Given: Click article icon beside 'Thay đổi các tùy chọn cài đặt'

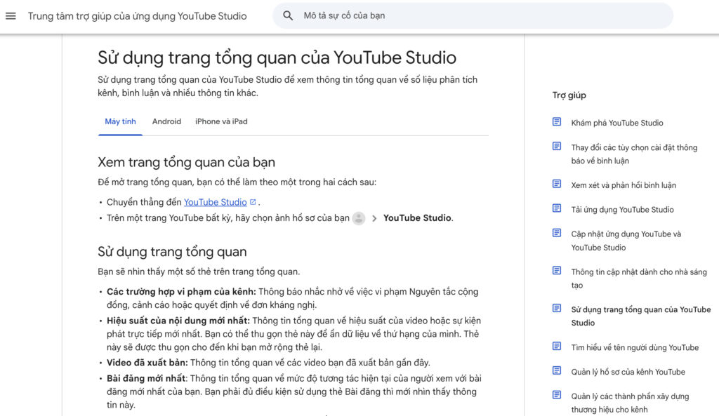Looking at the screenshot, I should pyautogui.click(x=557, y=146).
